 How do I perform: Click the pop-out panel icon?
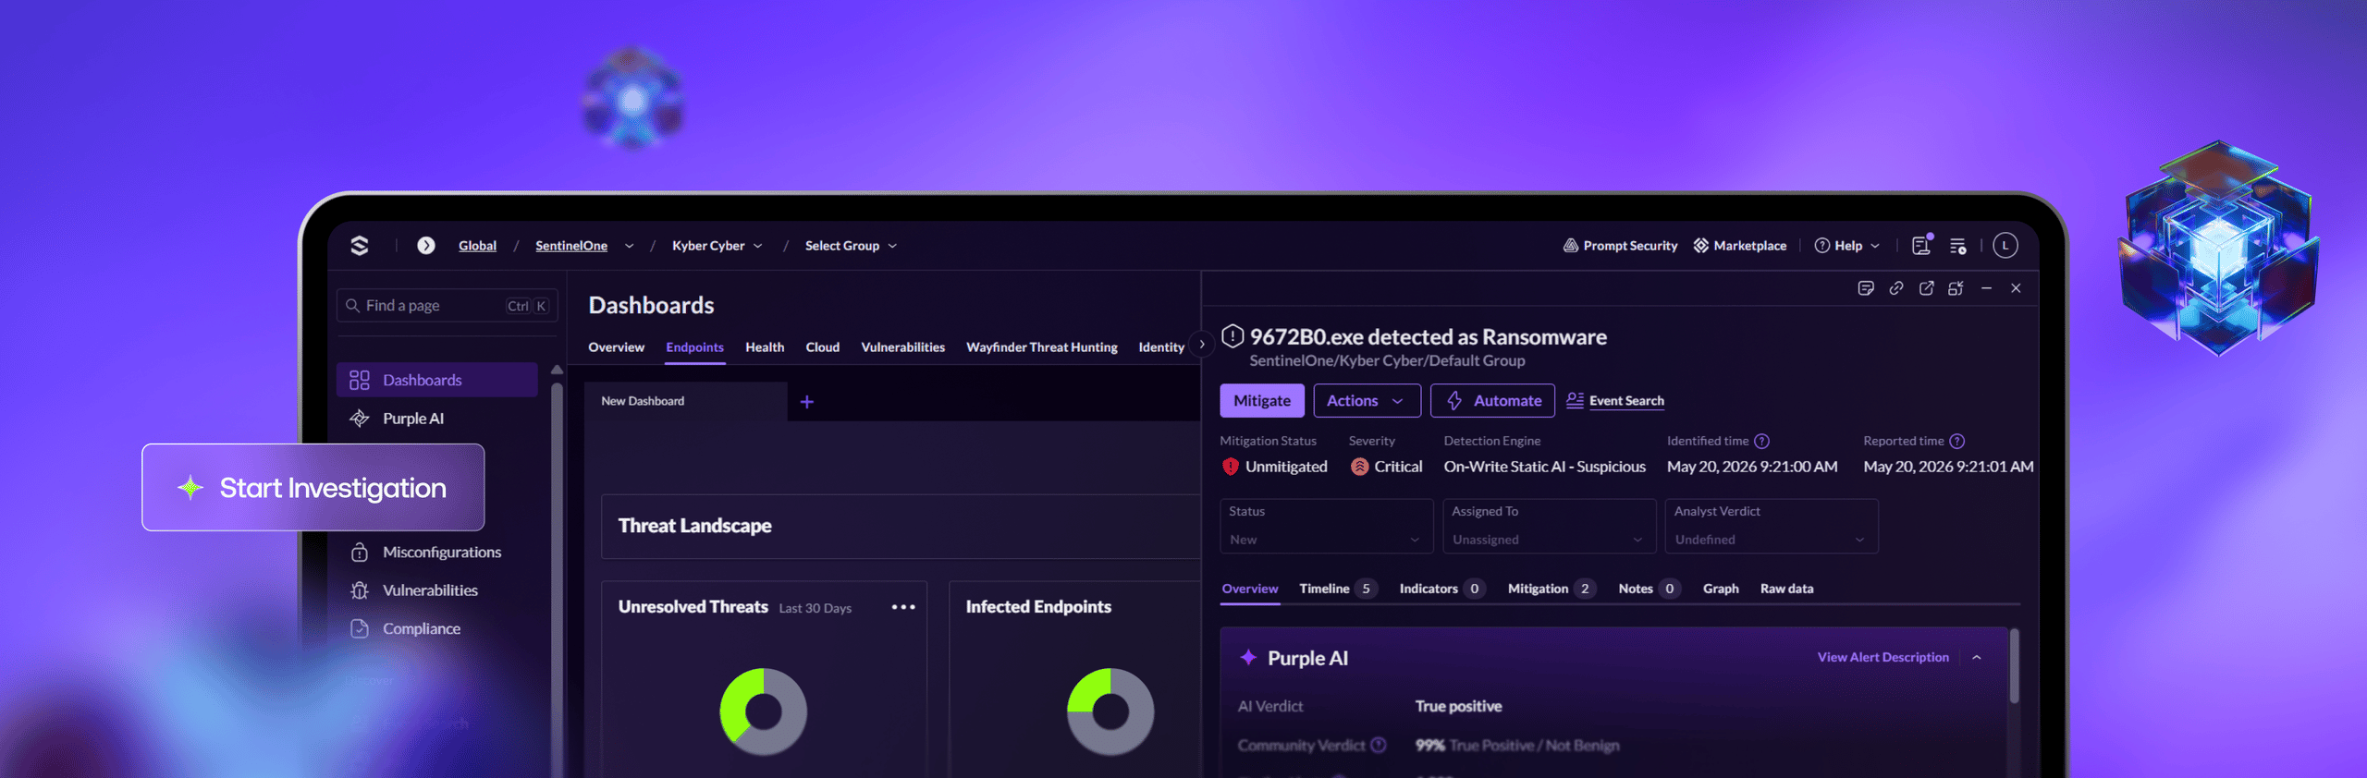click(1956, 288)
